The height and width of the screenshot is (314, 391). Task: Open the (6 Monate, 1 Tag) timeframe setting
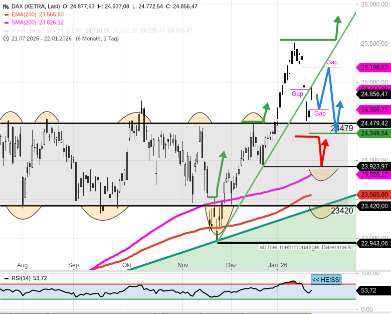(97, 39)
